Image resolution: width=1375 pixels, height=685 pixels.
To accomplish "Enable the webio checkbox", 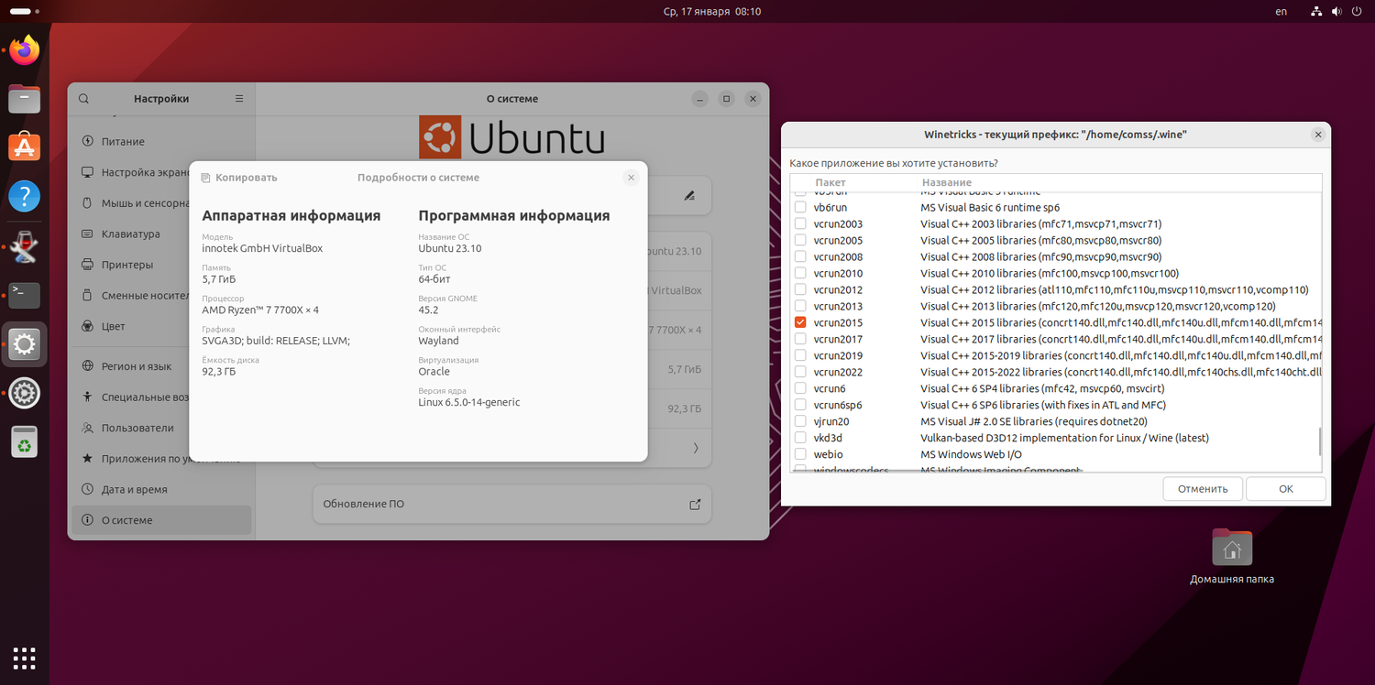I will 800,454.
